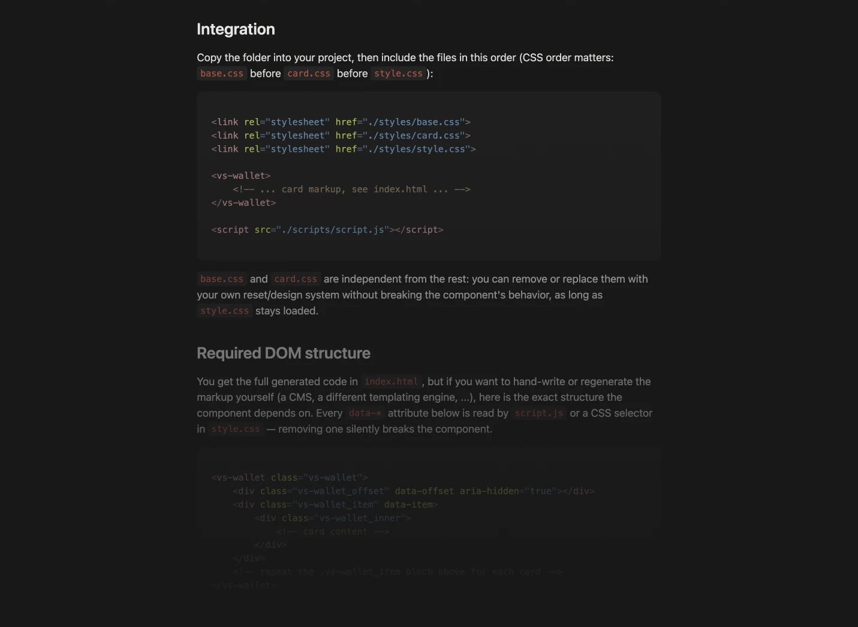The image size is (858, 627).
Task: Click the base.css link tag line in code
Action: (341, 122)
